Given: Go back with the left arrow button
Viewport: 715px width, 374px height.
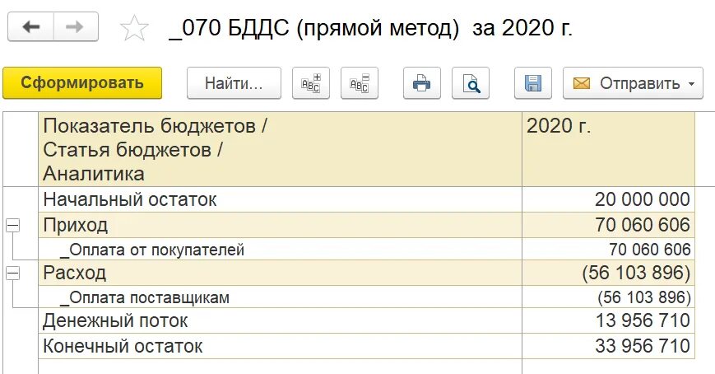Looking at the screenshot, I should pyautogui.click(x=31, y=27).
